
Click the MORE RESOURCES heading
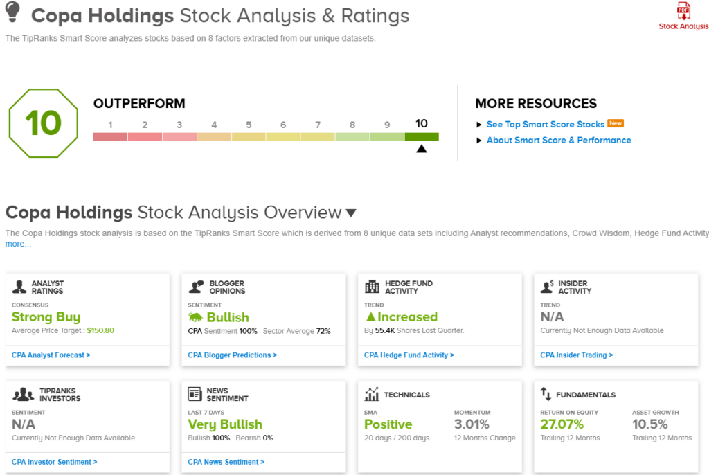click(x=536, y=104)
